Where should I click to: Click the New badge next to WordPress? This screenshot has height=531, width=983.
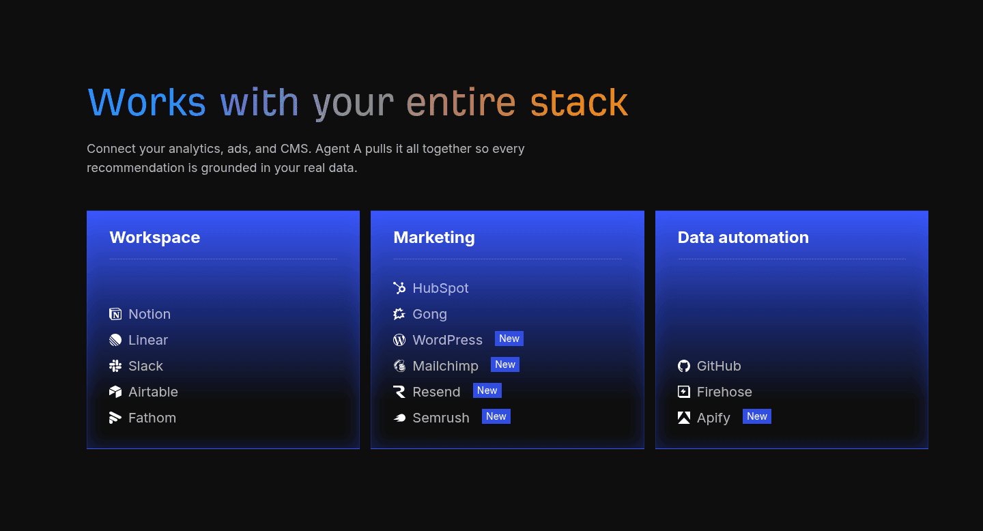point(509,339)
